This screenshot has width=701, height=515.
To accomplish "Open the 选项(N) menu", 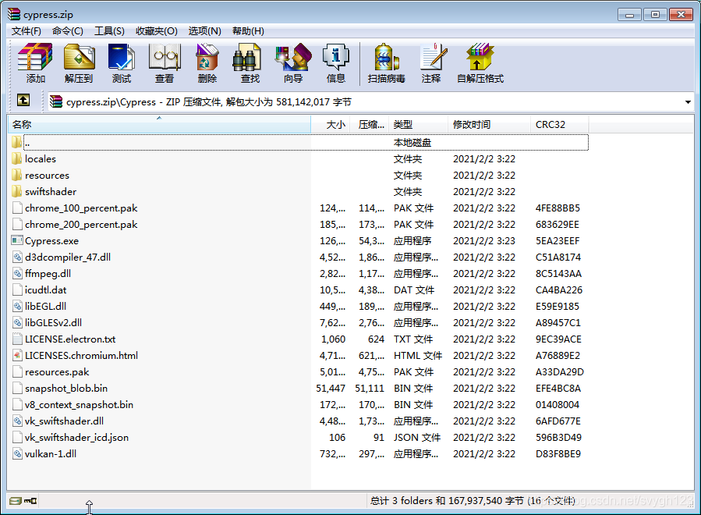I will point(205,31).
